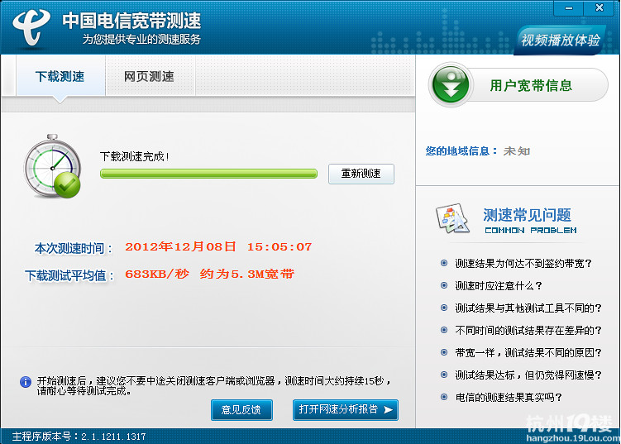Open the 视频播放体验 tab
The image size is (621, 444).
[x=560, y=40]
